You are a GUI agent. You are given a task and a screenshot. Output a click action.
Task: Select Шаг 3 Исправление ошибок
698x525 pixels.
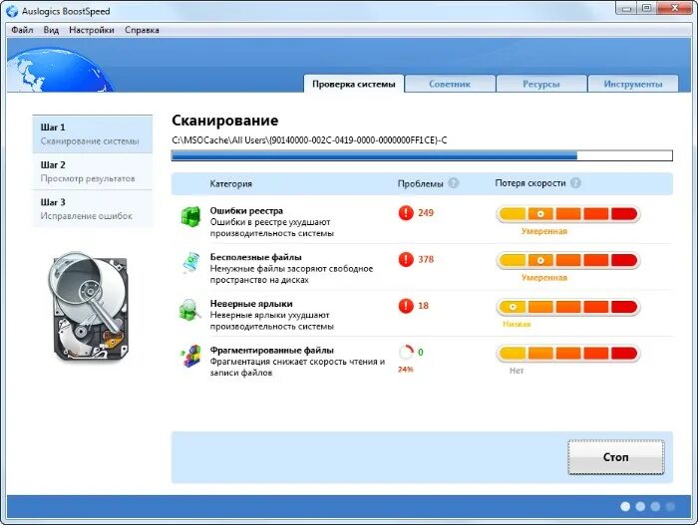click(92, 209)
